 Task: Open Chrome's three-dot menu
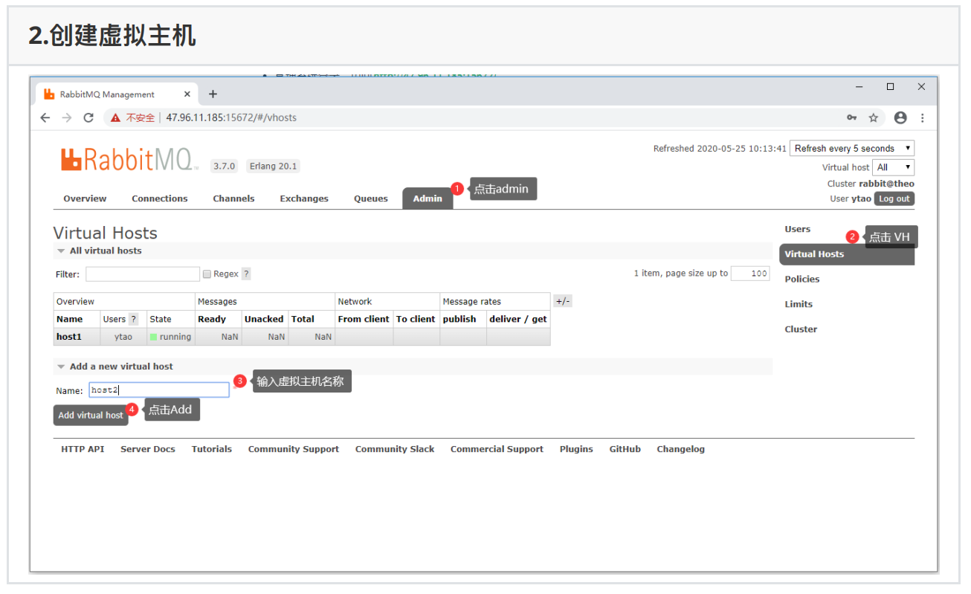[923, 117]
